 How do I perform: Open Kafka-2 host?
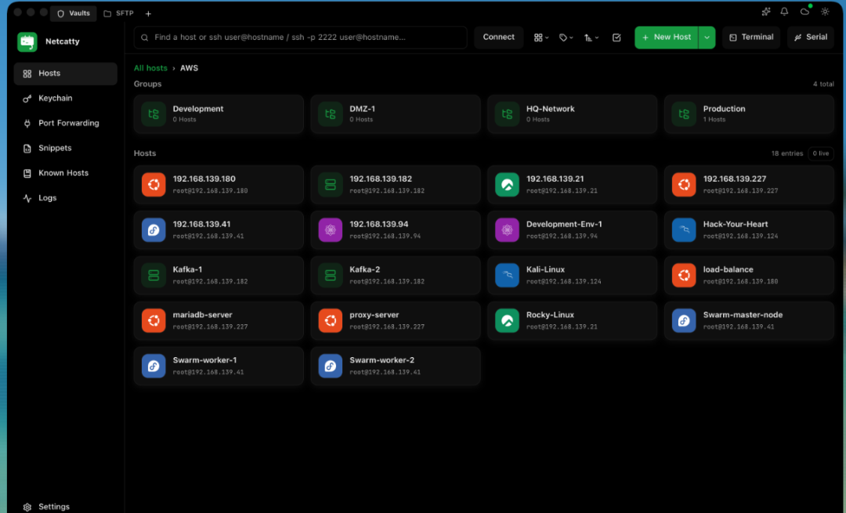pos(396,275)
